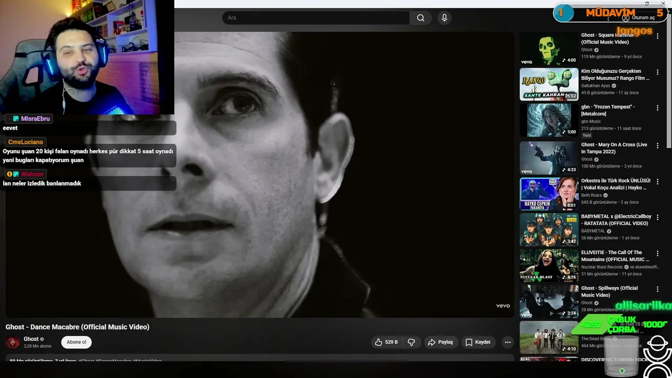Play Ghost - Square Hammer thumbnail

pos(549,48)
